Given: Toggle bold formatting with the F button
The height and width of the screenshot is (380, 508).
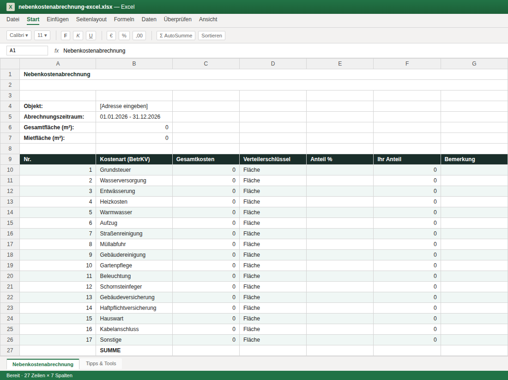Looking at the screenshot, I should tap(66, 35).
